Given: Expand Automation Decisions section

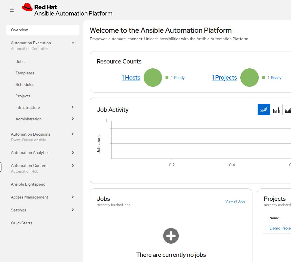Looking at the screenshot, I should coord(73,134).
